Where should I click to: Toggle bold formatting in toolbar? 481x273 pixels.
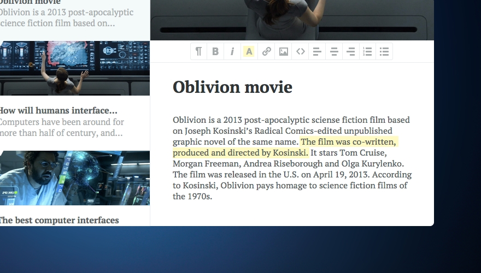[x=215, y=51]
